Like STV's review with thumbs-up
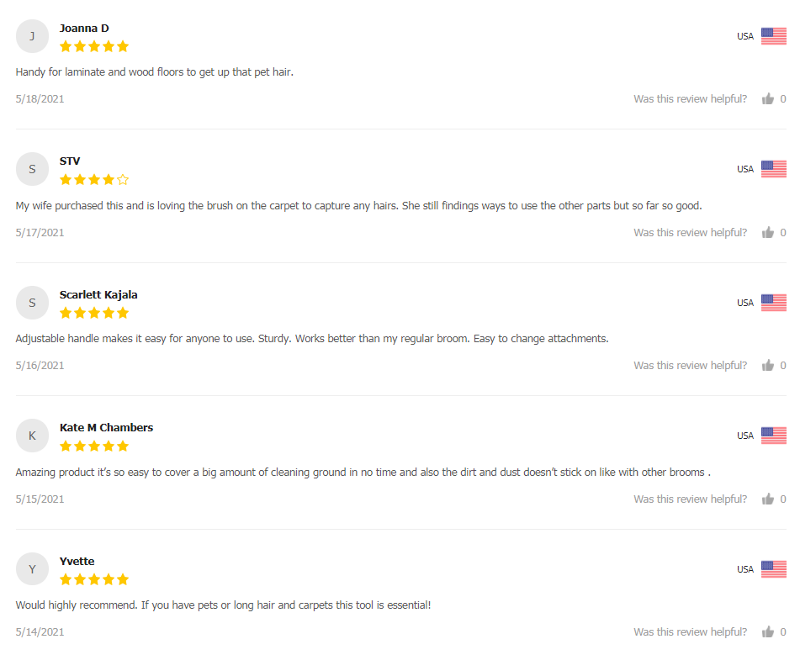The width and height of the screenshot is (800, 655). click(767, 233)
